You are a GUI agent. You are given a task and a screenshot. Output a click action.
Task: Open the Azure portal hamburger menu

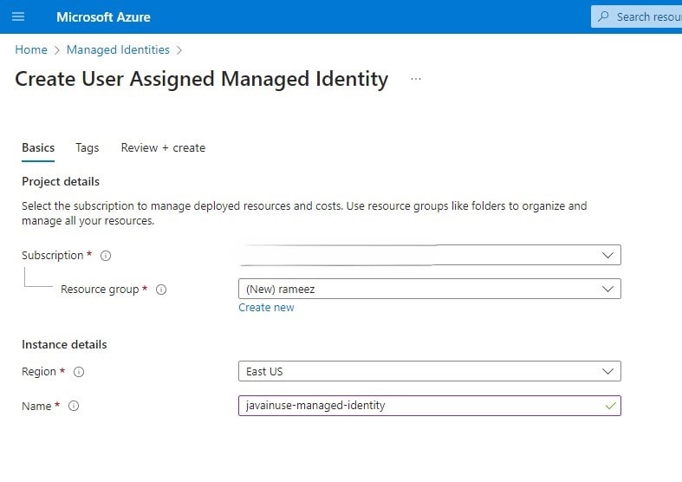point(18,16)
